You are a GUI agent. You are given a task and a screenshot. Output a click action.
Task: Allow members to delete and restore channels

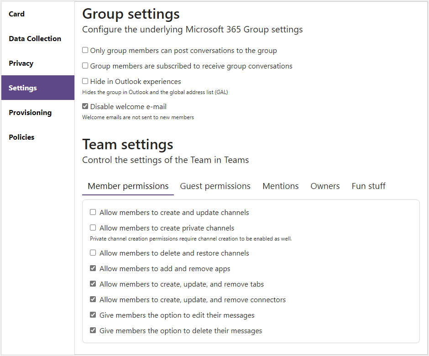pyautogui.click(x=93, y=252)
